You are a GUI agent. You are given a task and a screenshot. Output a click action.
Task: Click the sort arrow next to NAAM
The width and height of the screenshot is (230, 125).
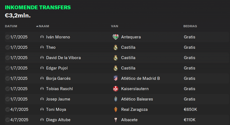tap(37, 26)
